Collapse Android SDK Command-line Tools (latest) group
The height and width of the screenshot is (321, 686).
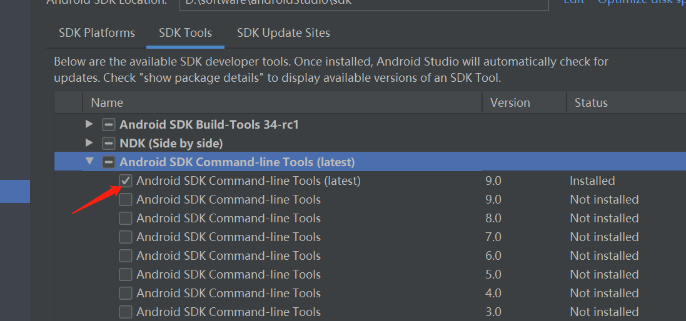pyautogui.click(x=89, y=162)
